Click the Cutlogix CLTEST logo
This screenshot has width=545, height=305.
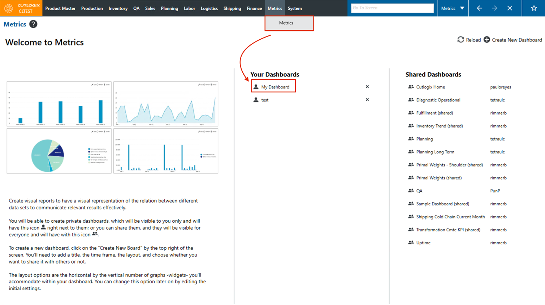pyautogui.click(x=21, y=8)
